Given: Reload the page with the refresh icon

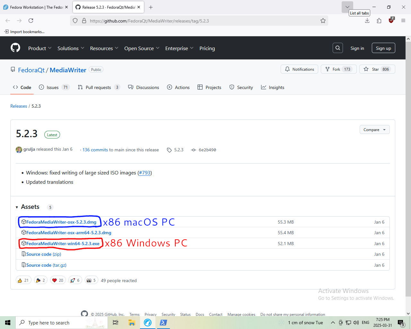Looking at the screenshot, I should click(31, 21).
